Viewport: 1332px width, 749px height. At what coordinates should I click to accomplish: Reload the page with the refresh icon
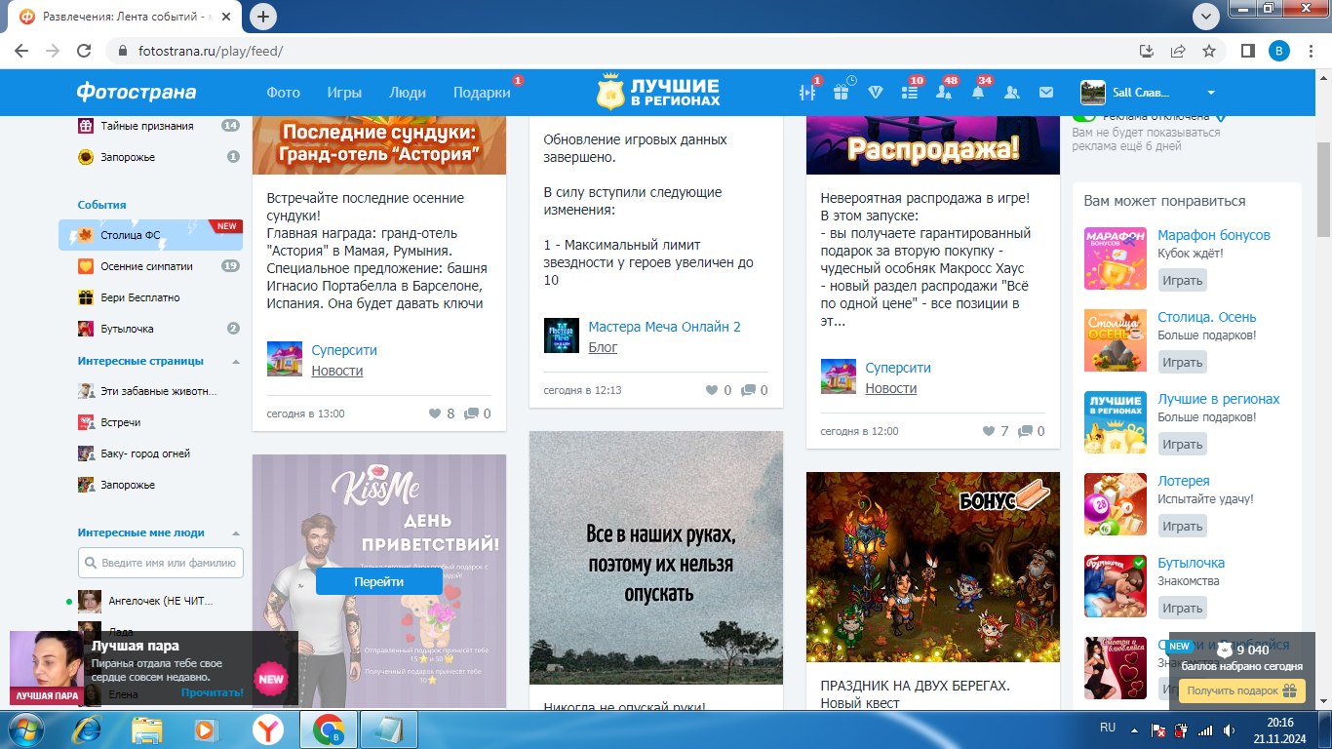tap(84, 51)
